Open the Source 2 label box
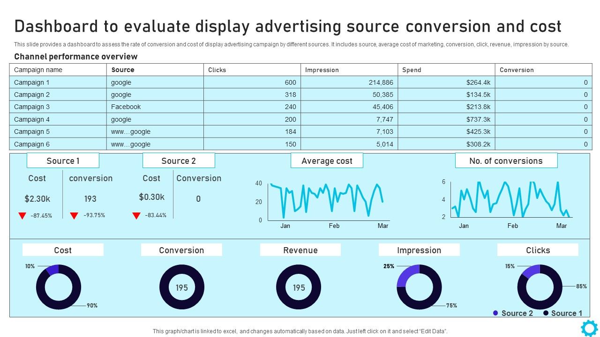The image size is (600, 337). 179,161
